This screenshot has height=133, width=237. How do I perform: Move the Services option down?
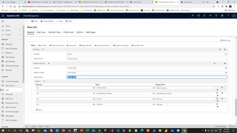point(222,99)
